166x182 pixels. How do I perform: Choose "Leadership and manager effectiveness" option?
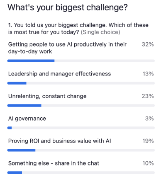(59, 74)
